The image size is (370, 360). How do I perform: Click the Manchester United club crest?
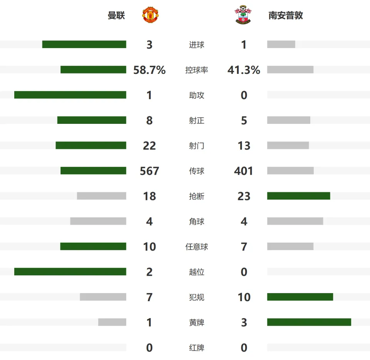[x=150, y=15]
